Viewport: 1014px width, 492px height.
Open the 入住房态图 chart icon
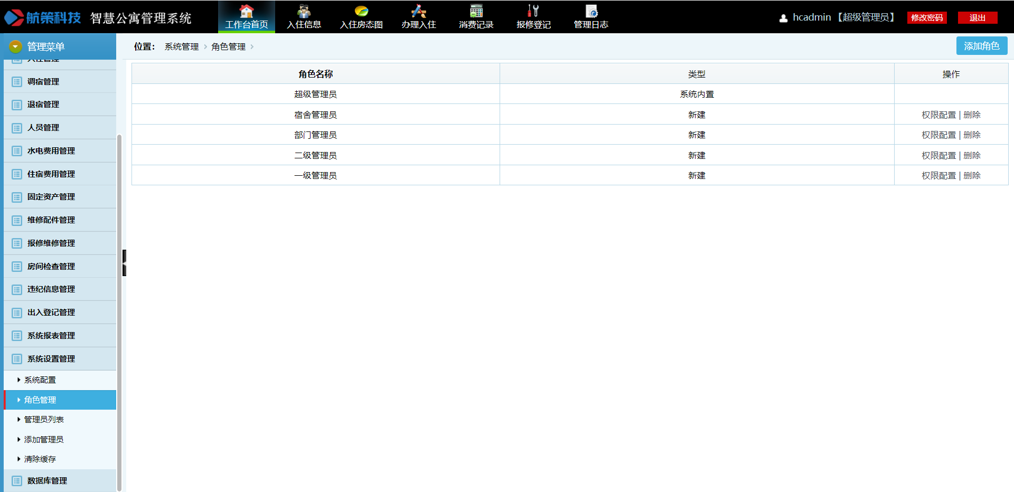point(361,11)
